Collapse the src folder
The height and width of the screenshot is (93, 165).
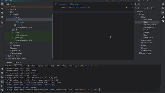[x=9, y=12]
